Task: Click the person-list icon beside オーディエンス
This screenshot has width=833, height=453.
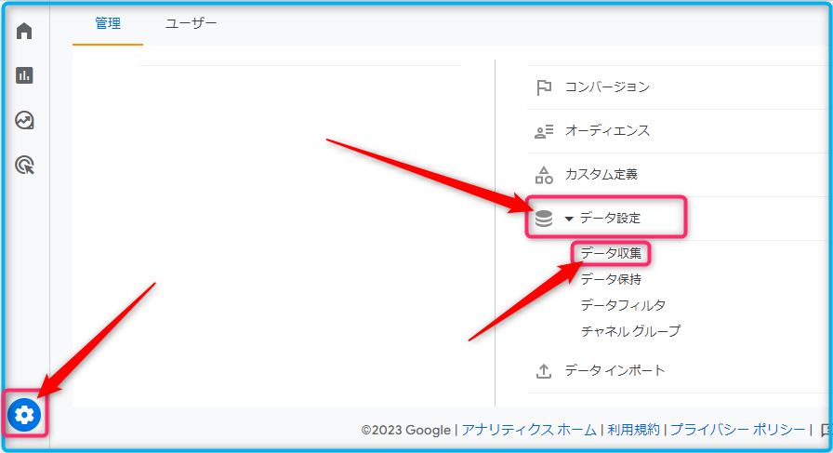Action: (x=544, y=131)
